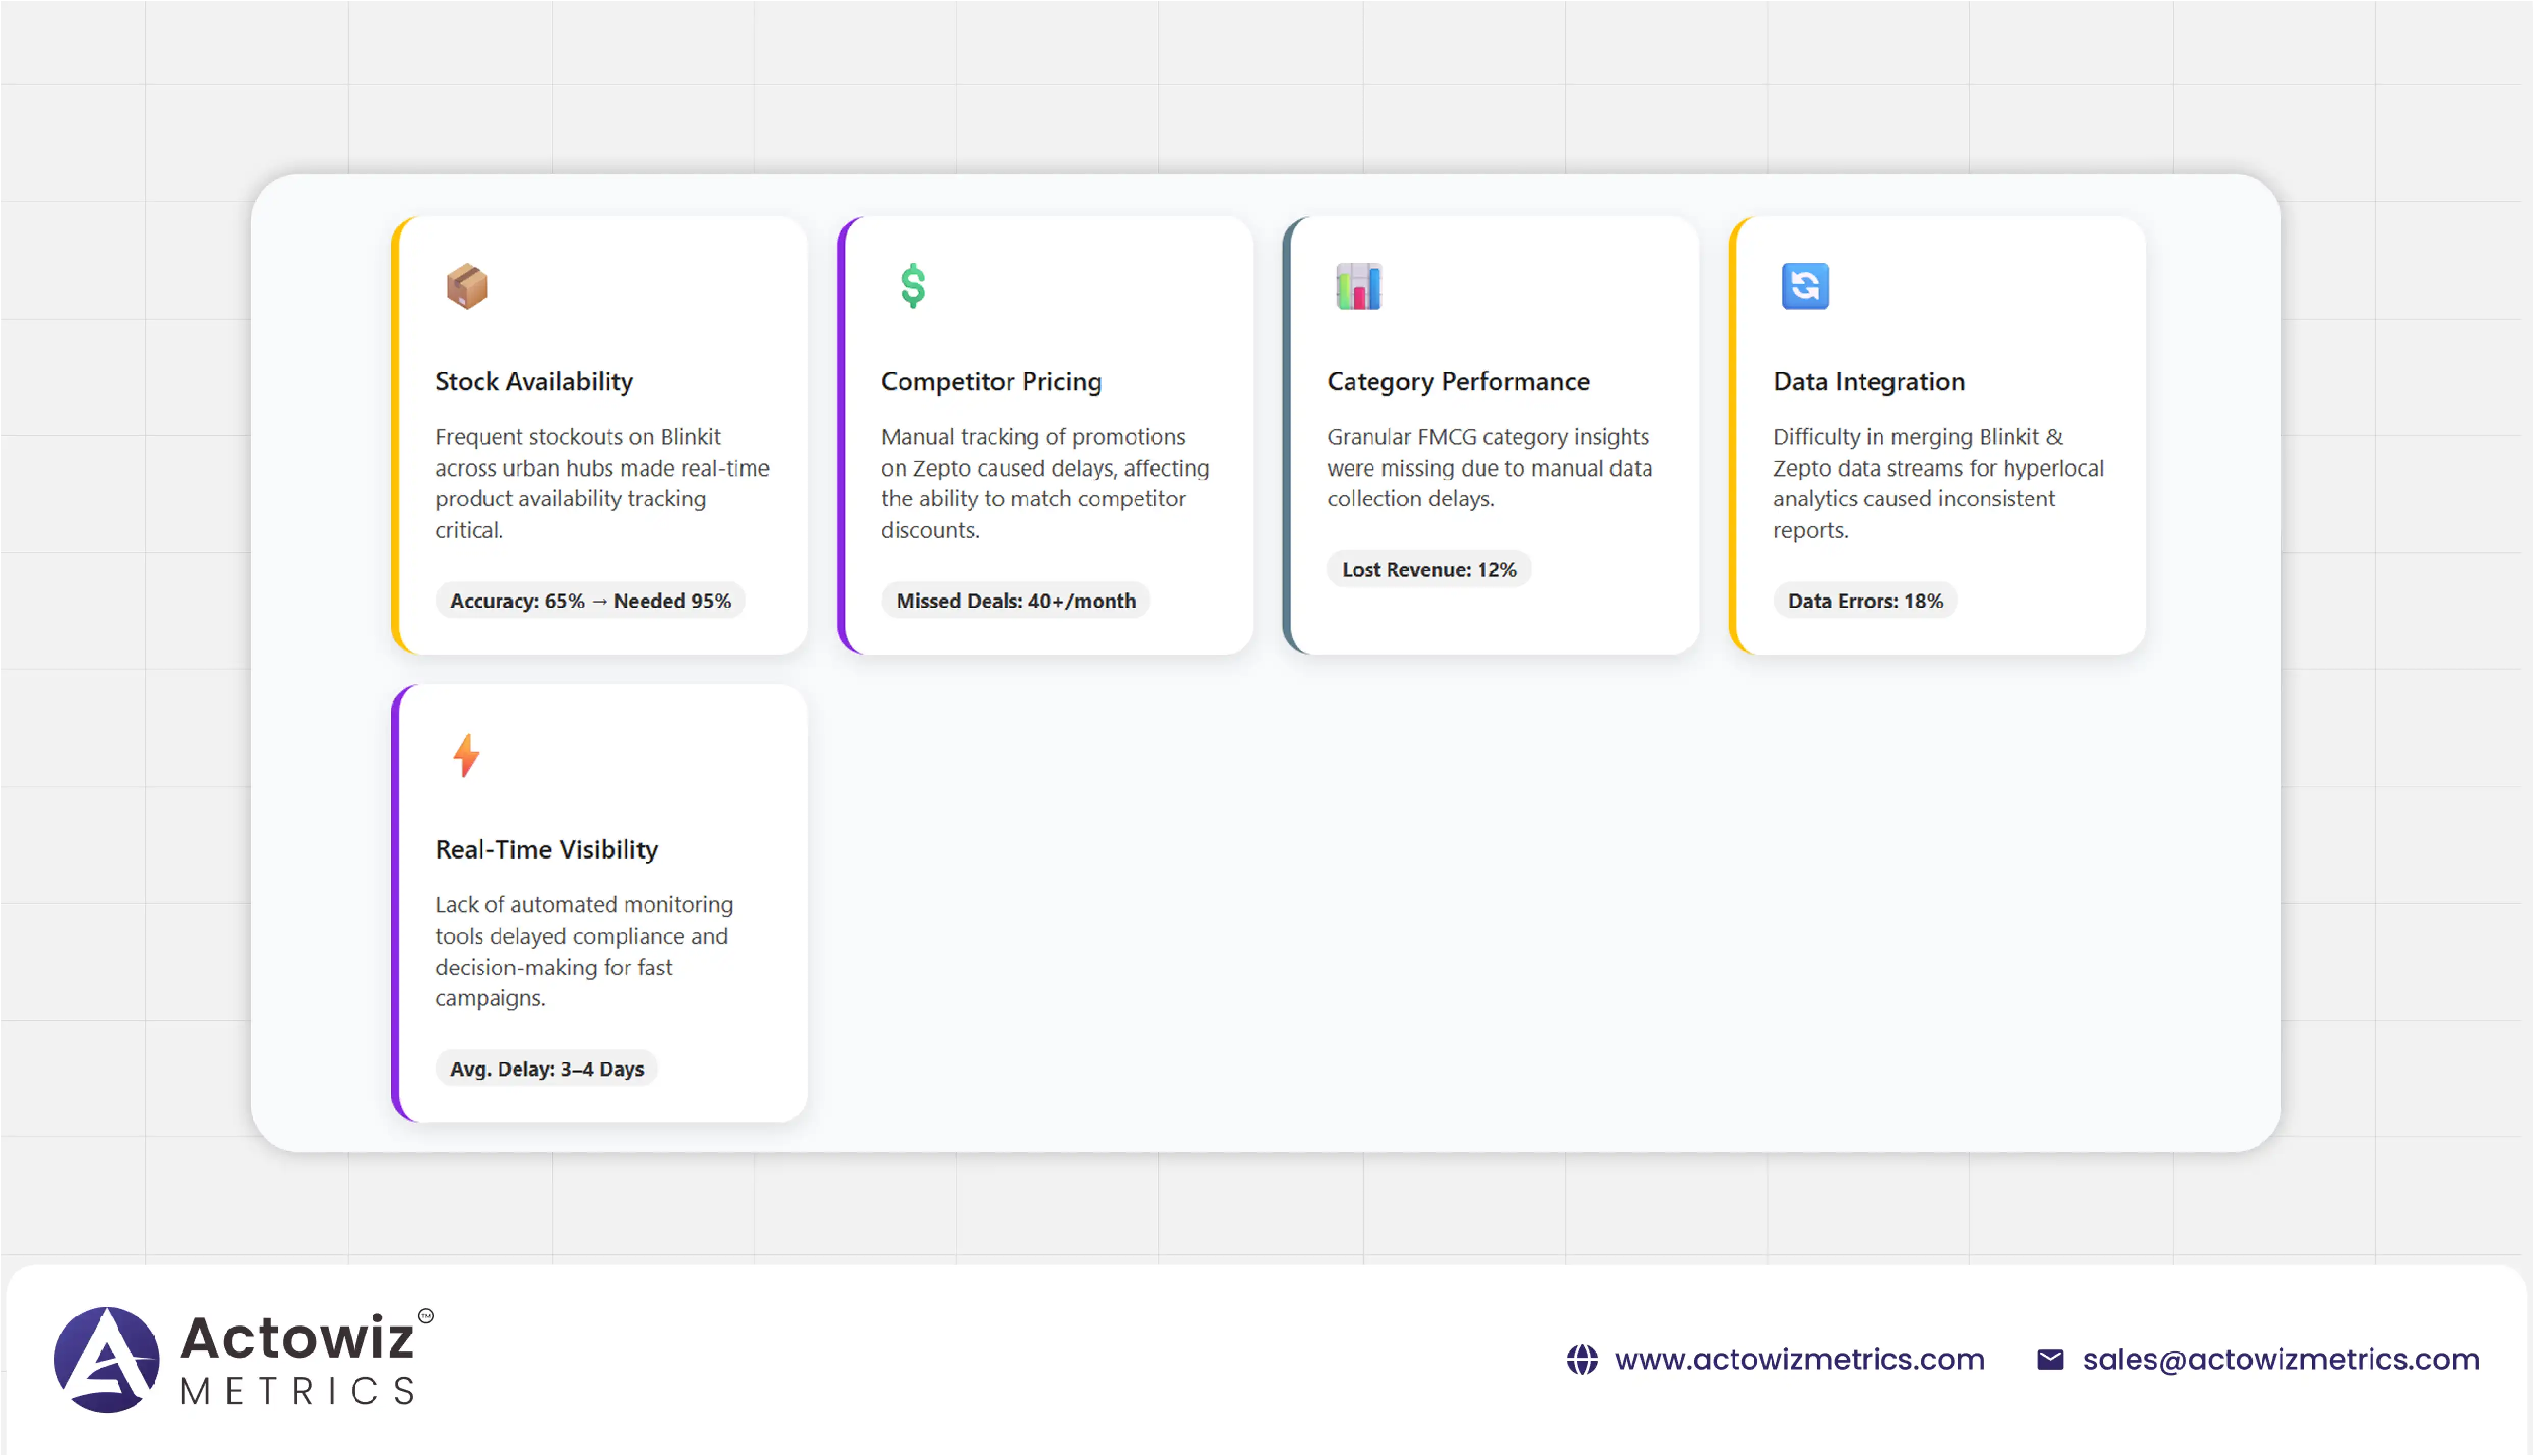Image resolution: width=2534 pixels, height=1456 pixels.
Task: Click the cardboard box package icon
Action: coord(466,286)
